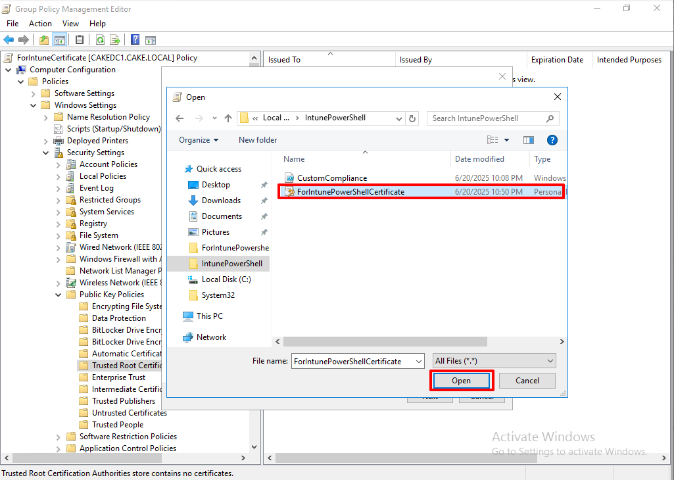674x480 pixels.
Task: Select Downloads in Quick access
Action: pyautogui.click(x=221, y=201)
